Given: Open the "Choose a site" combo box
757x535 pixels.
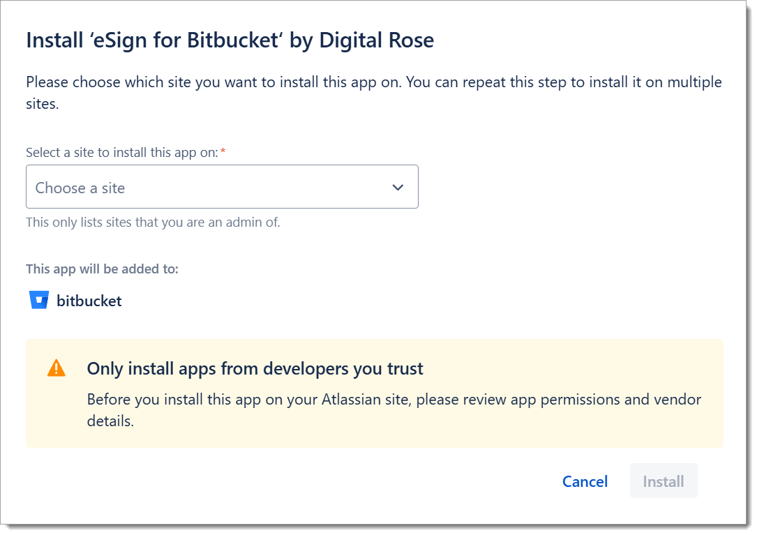Looking at the screenshot, I should point(209,187).
